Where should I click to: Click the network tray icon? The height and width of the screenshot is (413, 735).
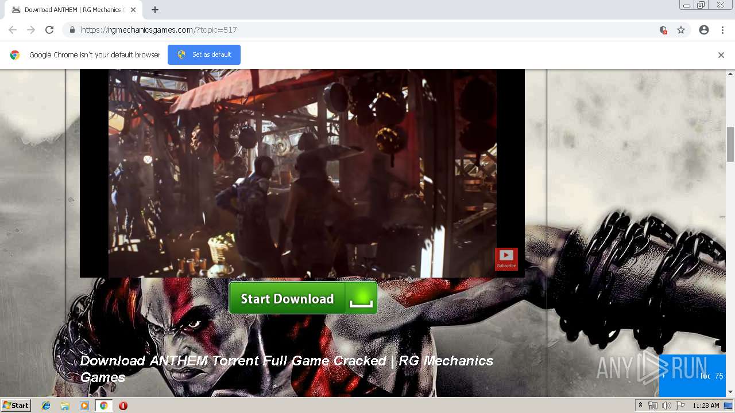[653, 406]
